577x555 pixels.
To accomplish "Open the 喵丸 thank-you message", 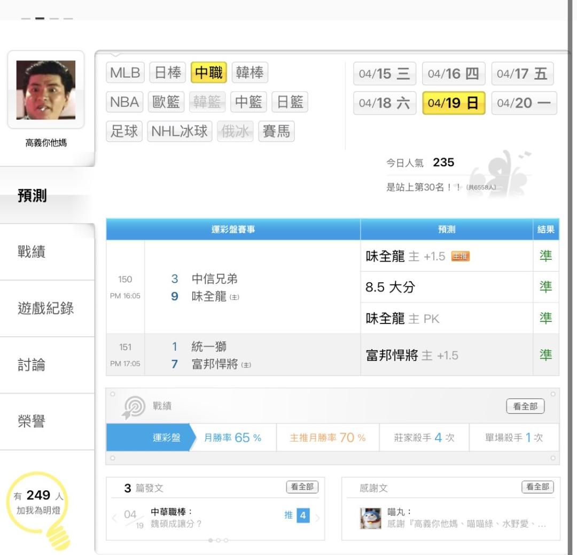I will [466, 523].
